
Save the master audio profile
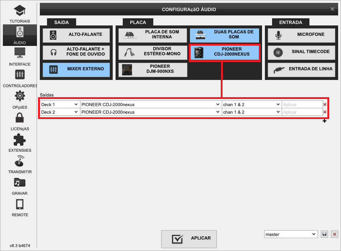[324, 234]
